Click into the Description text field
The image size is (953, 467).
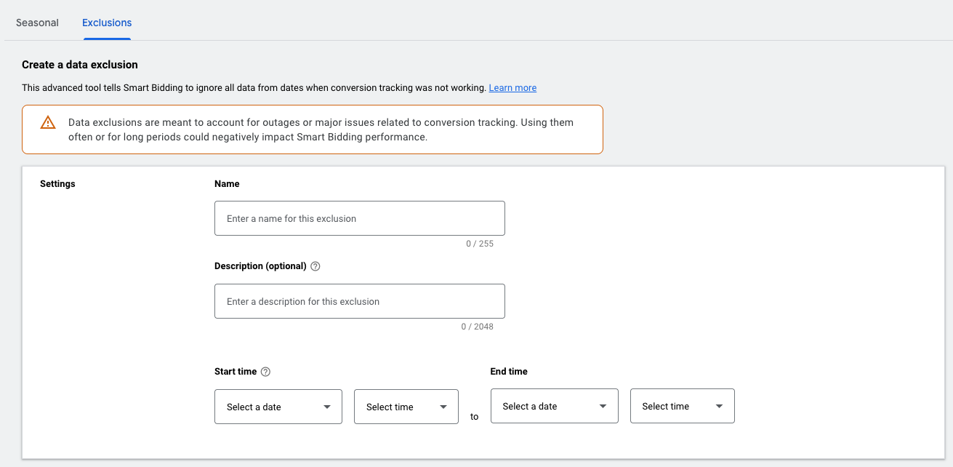(x=359, y=301)
